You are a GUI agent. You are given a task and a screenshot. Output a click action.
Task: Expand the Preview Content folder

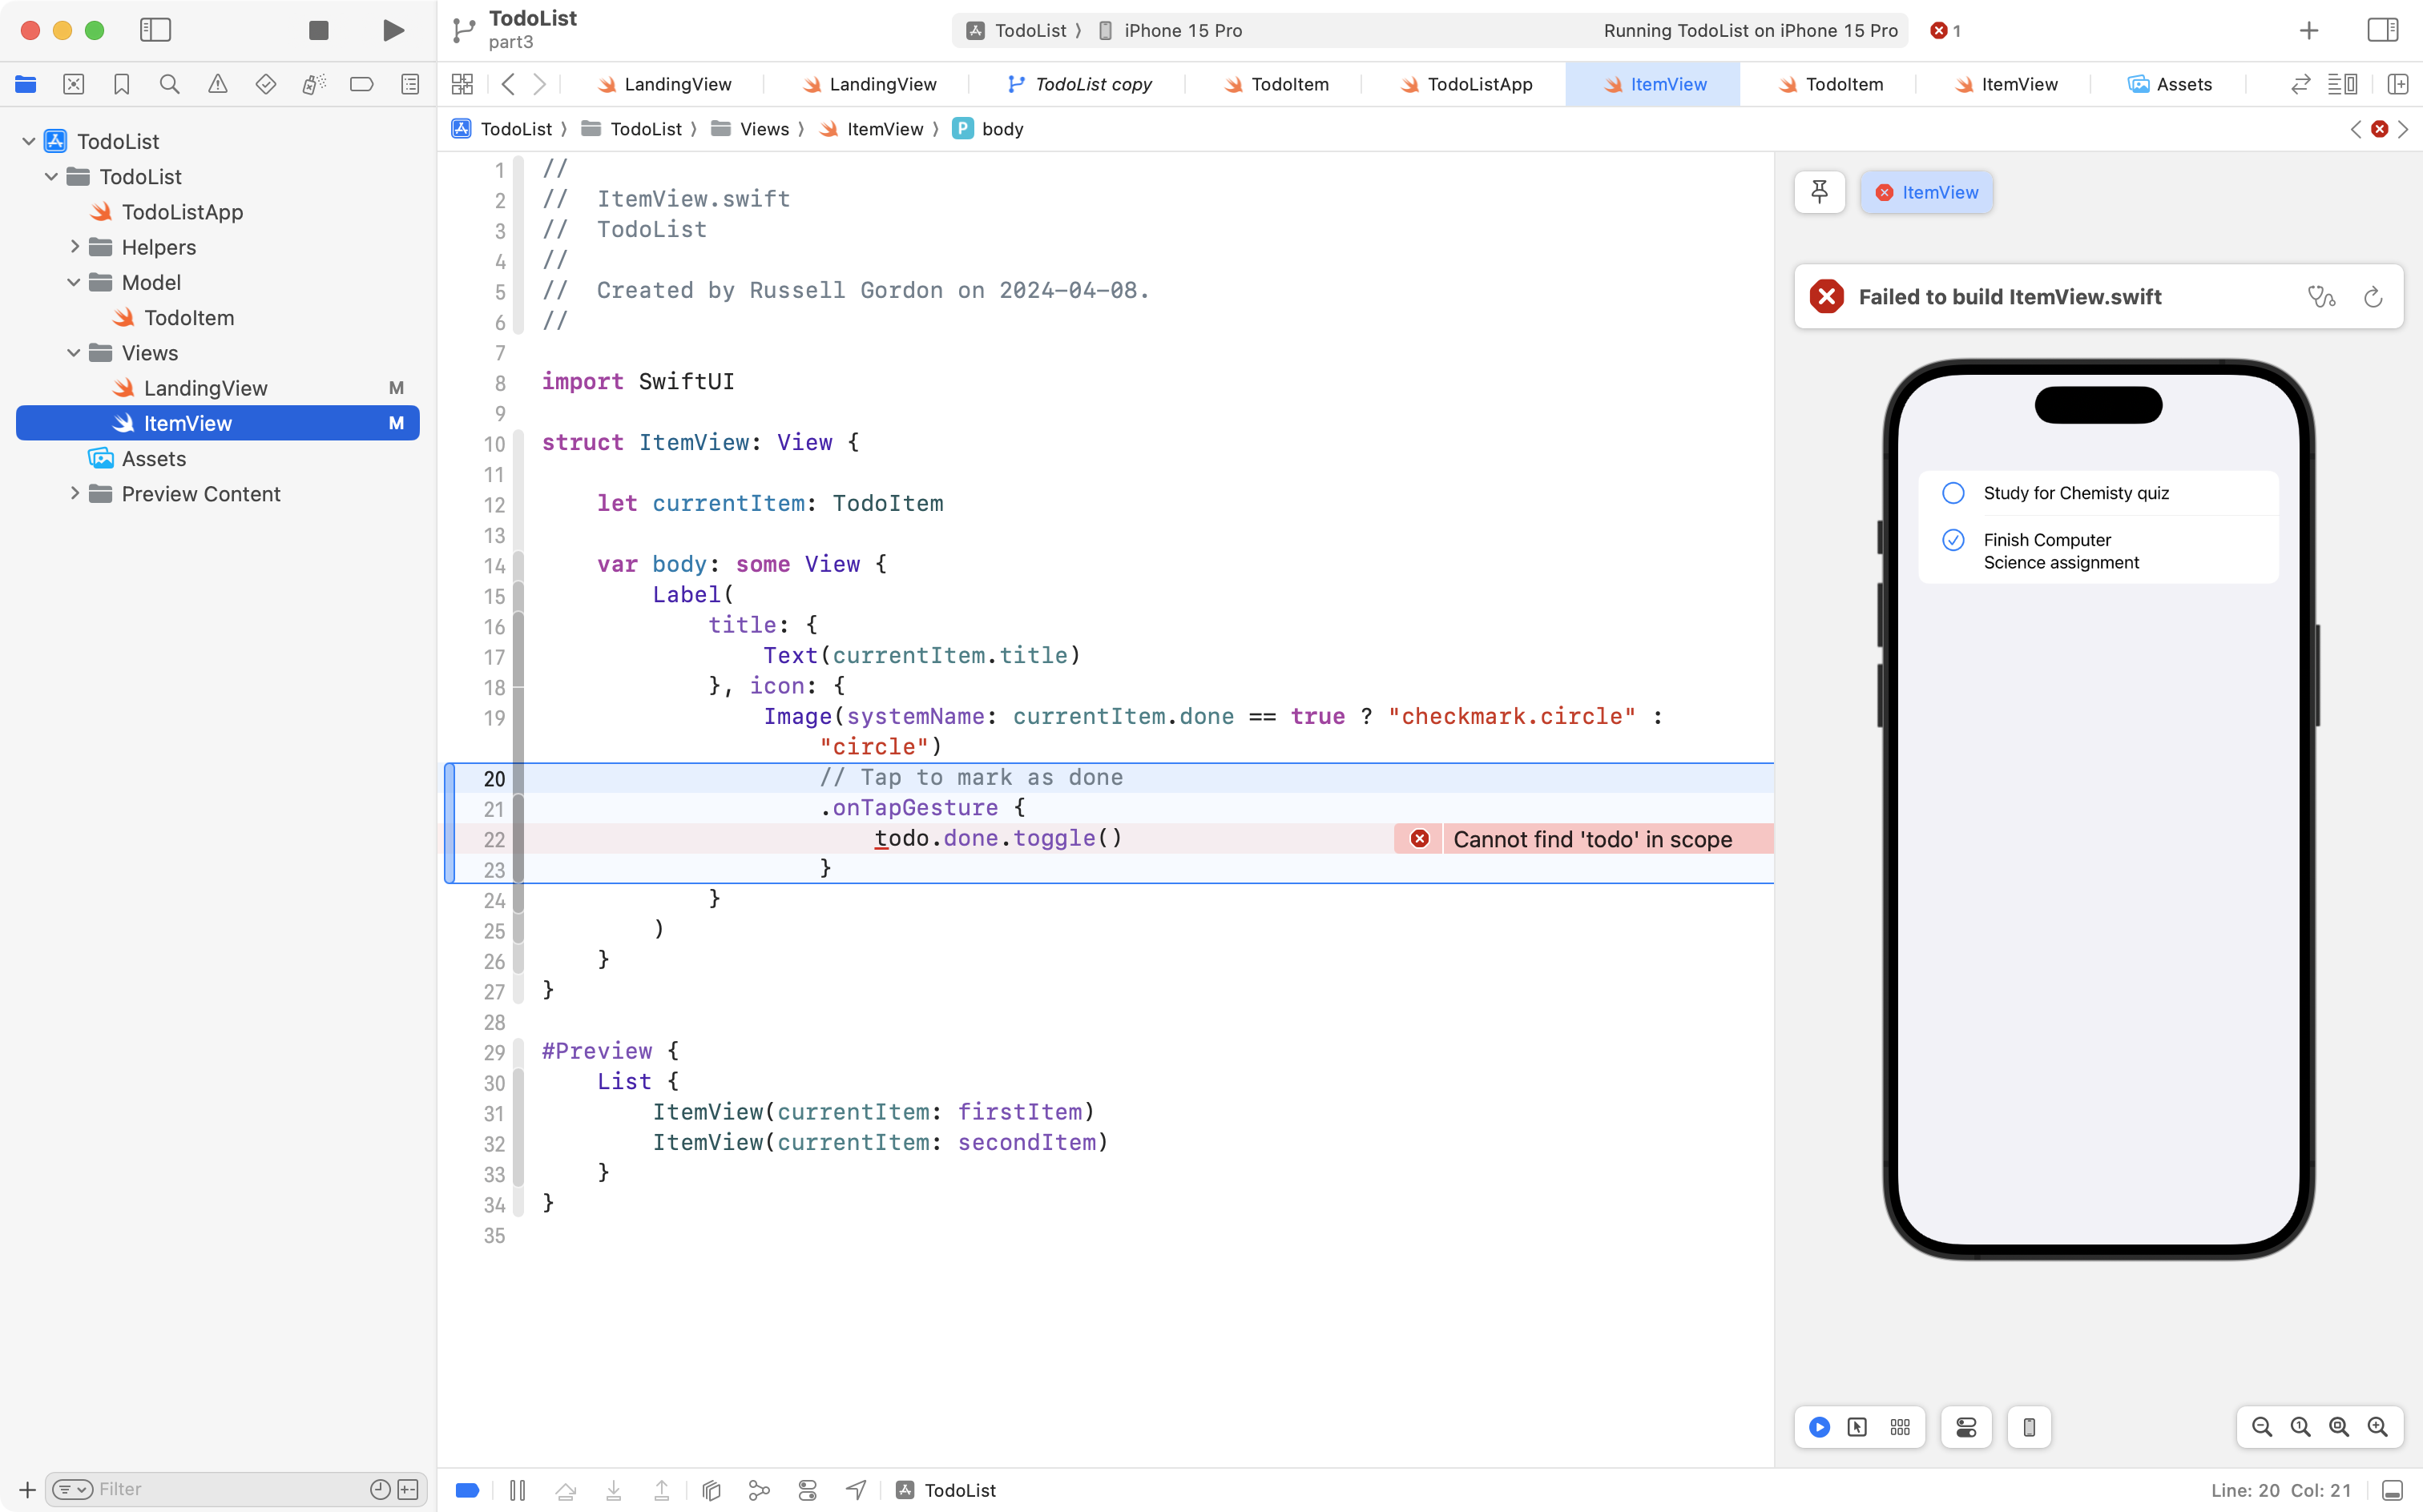[74, 494]
